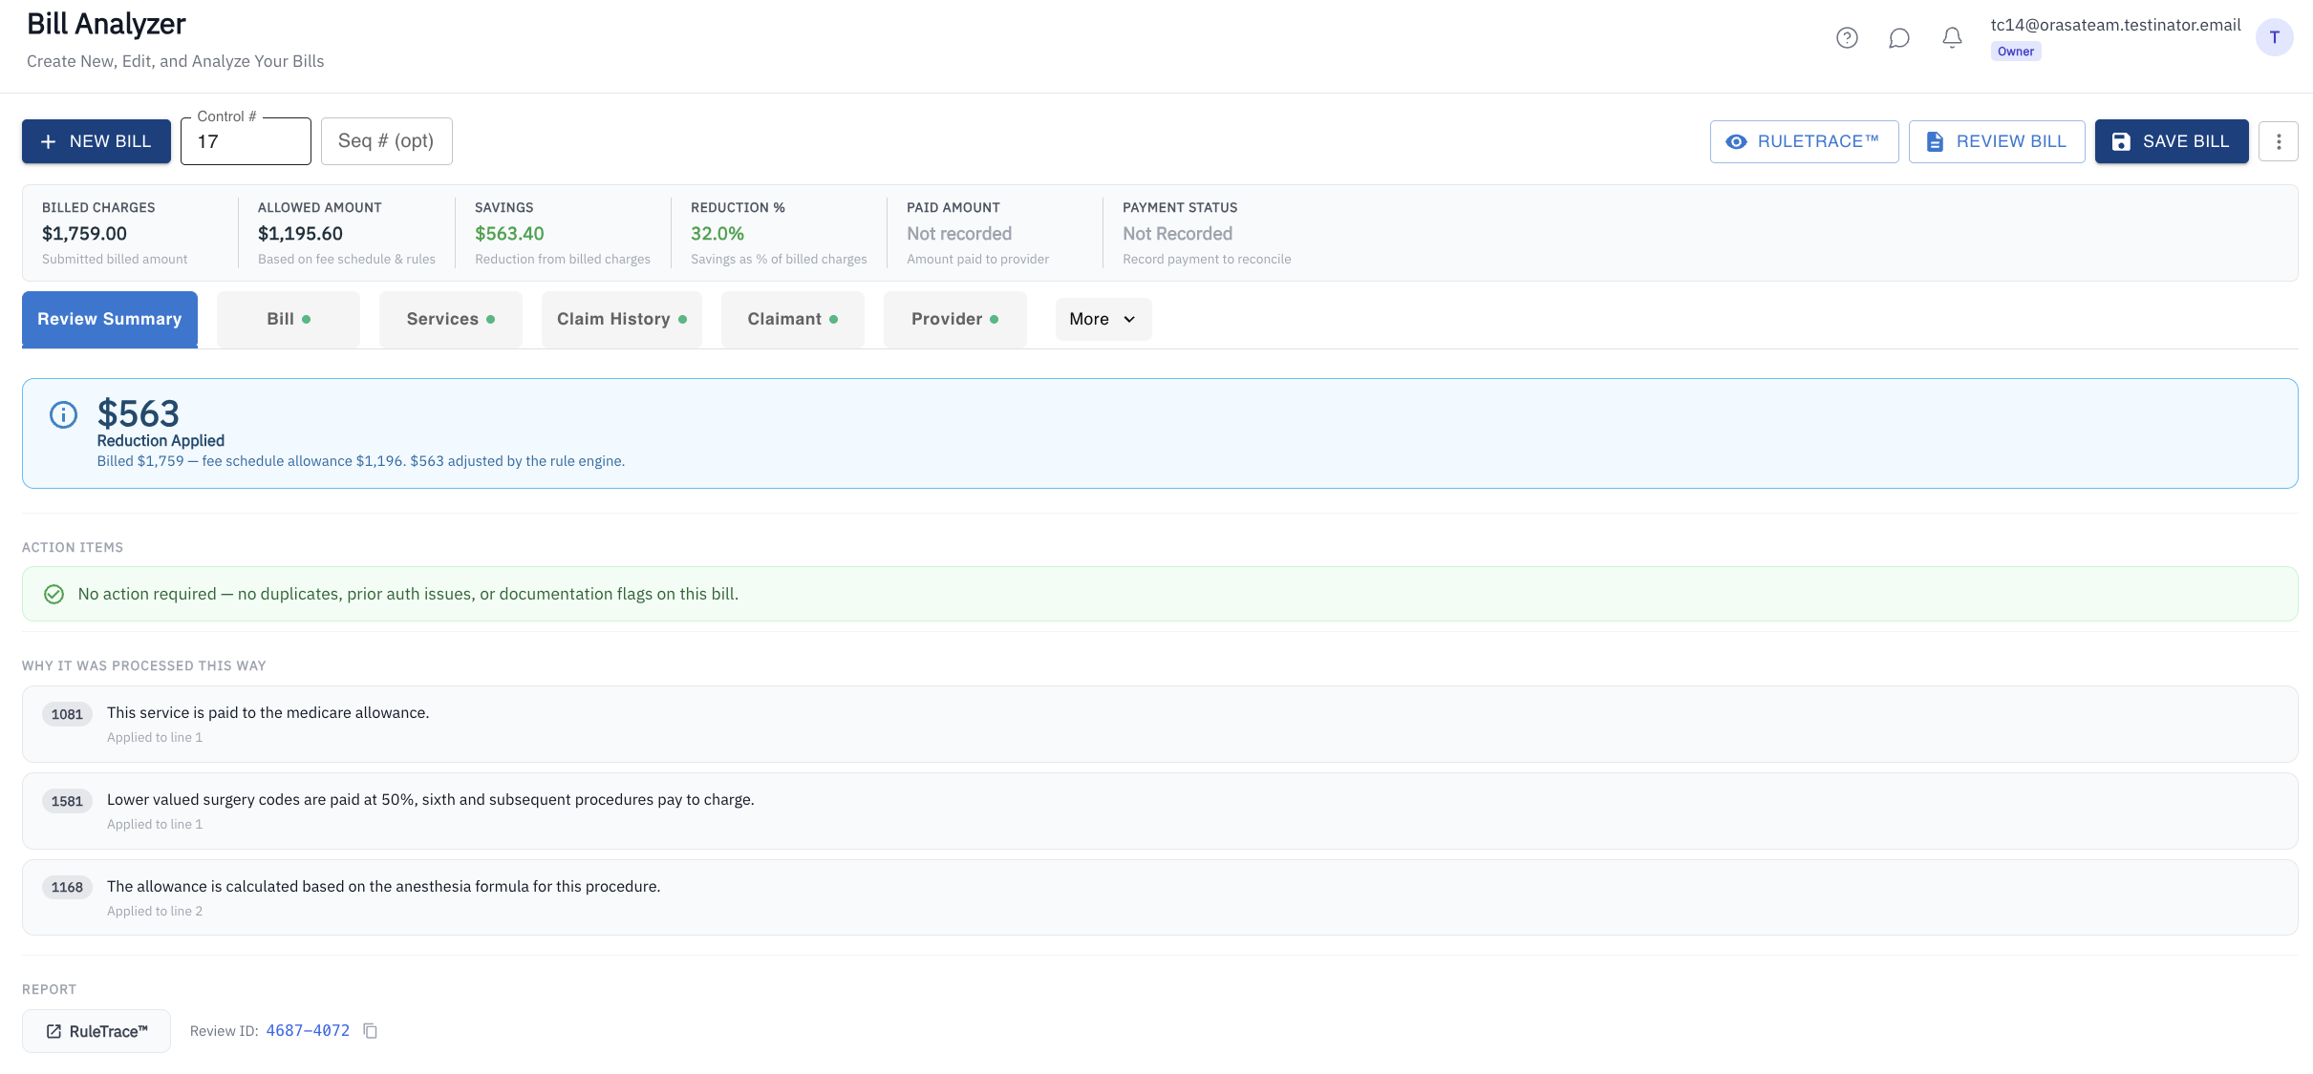Click rule code 1168 badge
This screenshot has width=2313, height=1074.
tap(67, 887)
